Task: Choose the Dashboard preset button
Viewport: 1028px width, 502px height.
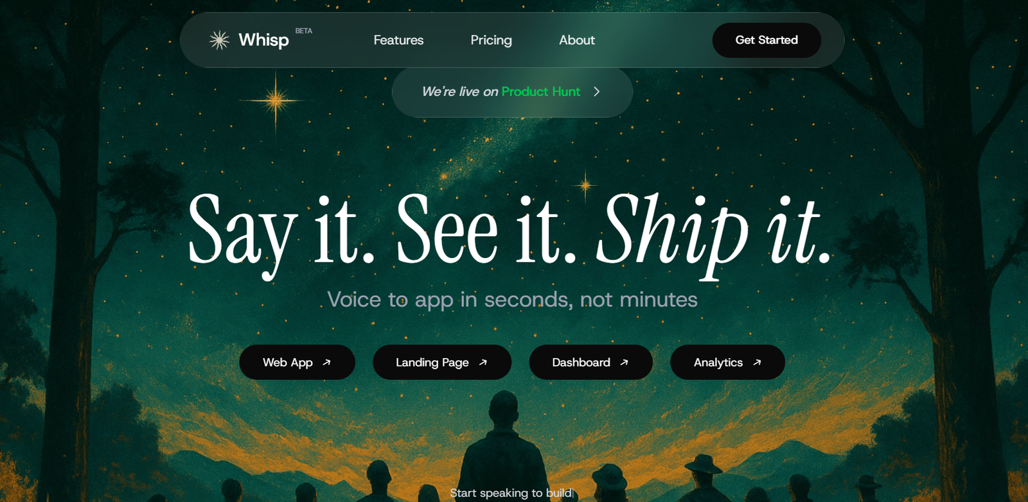Action: coord(591,363)
